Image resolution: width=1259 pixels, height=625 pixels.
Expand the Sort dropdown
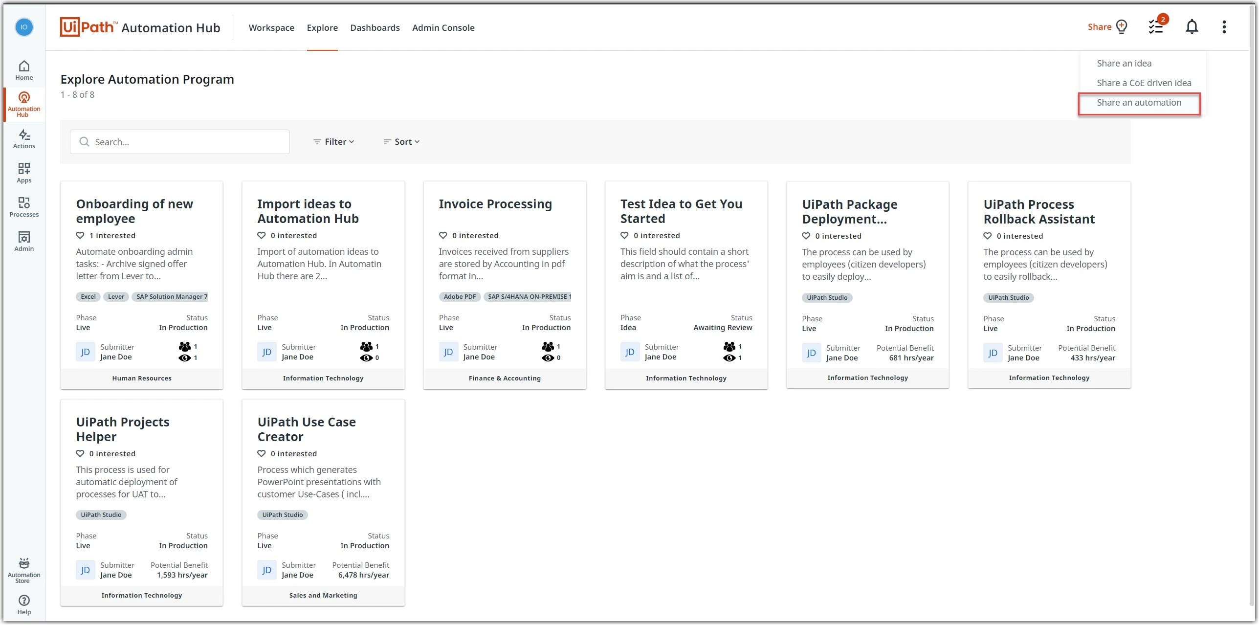coord(401,142)
